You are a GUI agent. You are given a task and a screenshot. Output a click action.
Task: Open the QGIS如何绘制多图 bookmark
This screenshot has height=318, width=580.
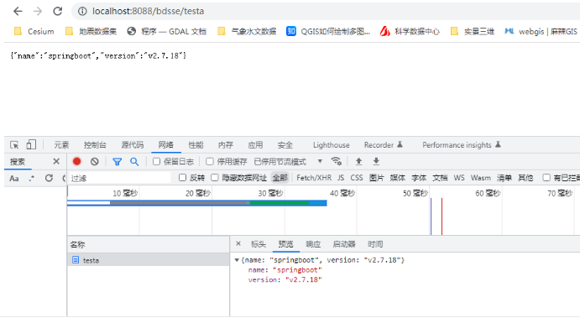pos(328,31)
